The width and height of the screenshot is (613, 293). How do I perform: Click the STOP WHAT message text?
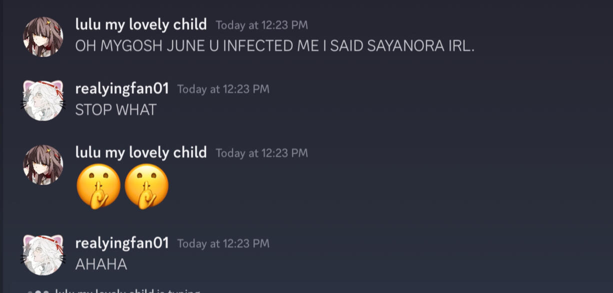pos(115,110)
